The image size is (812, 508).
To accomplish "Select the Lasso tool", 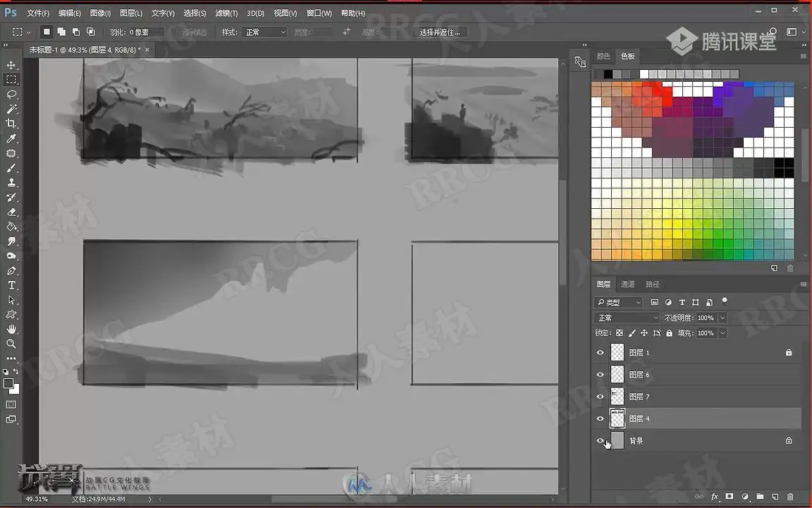I will pyautogui.click(x=11, y=95).
